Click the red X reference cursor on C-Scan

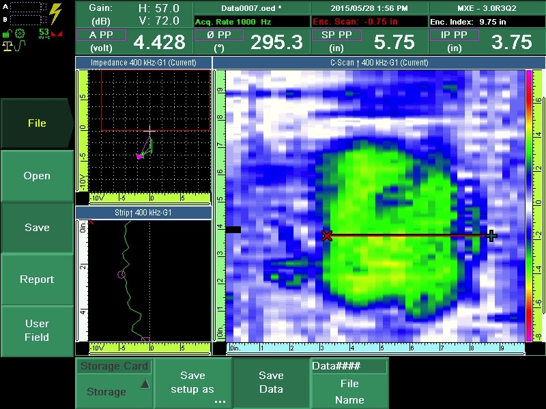click(327, 236)
